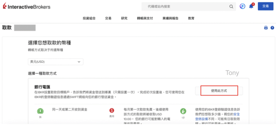Open the 業績與報告 menu
Image resolution: width=276 pixels, height=126 pixels.
pyautogui.click(x=170, y=18)
